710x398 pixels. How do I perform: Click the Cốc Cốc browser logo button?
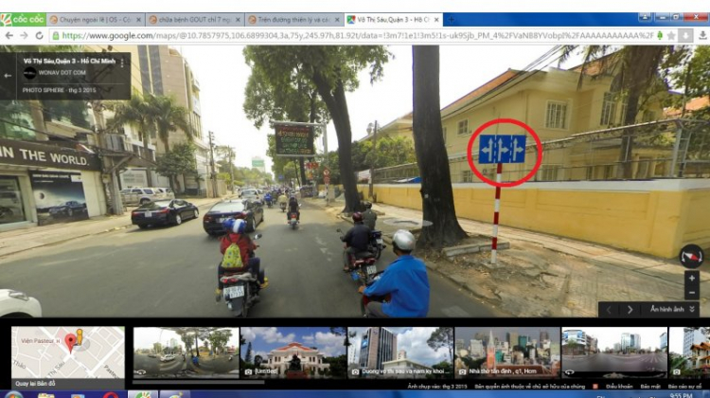[23, 20]
